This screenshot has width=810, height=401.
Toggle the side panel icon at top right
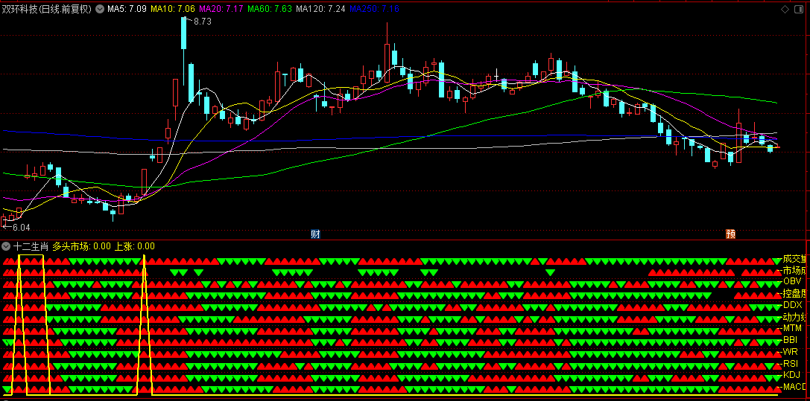pos(799,9)
